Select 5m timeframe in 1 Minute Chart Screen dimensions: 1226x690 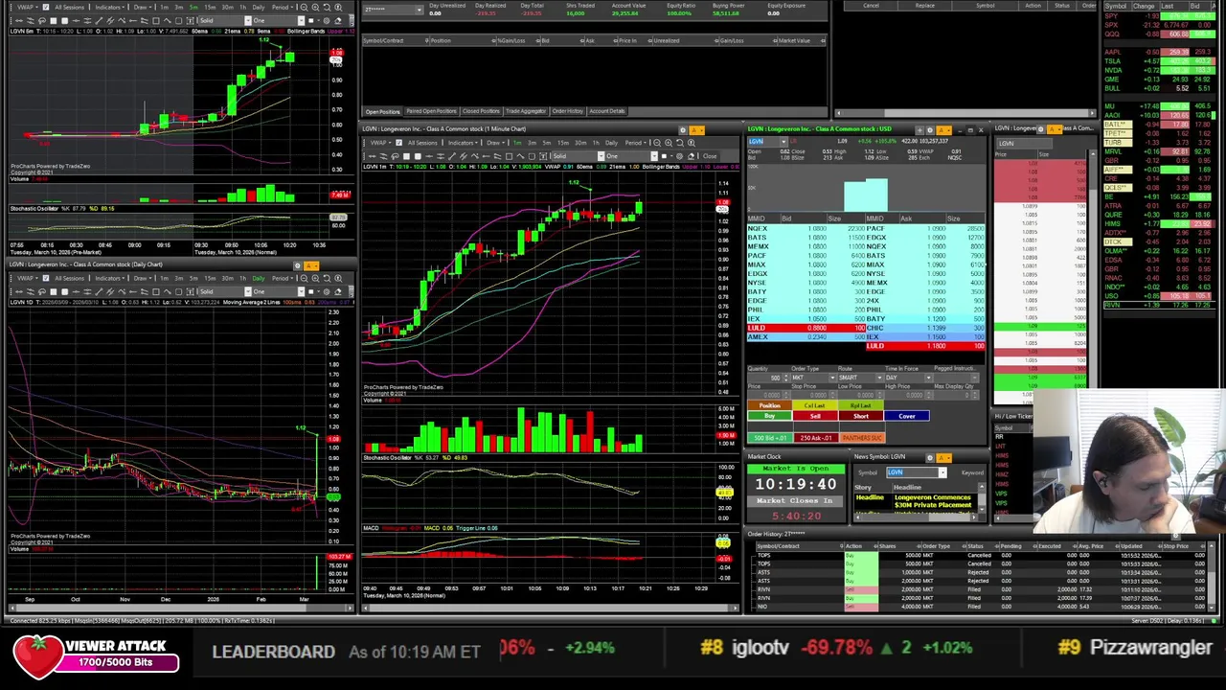click(x=547, y=143)
